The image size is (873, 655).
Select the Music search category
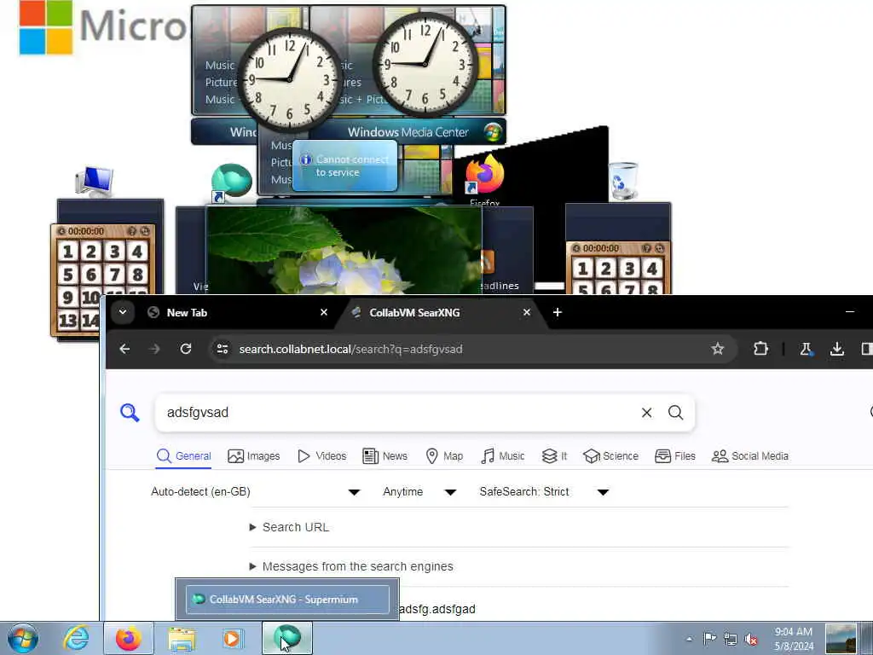[503, 456]
